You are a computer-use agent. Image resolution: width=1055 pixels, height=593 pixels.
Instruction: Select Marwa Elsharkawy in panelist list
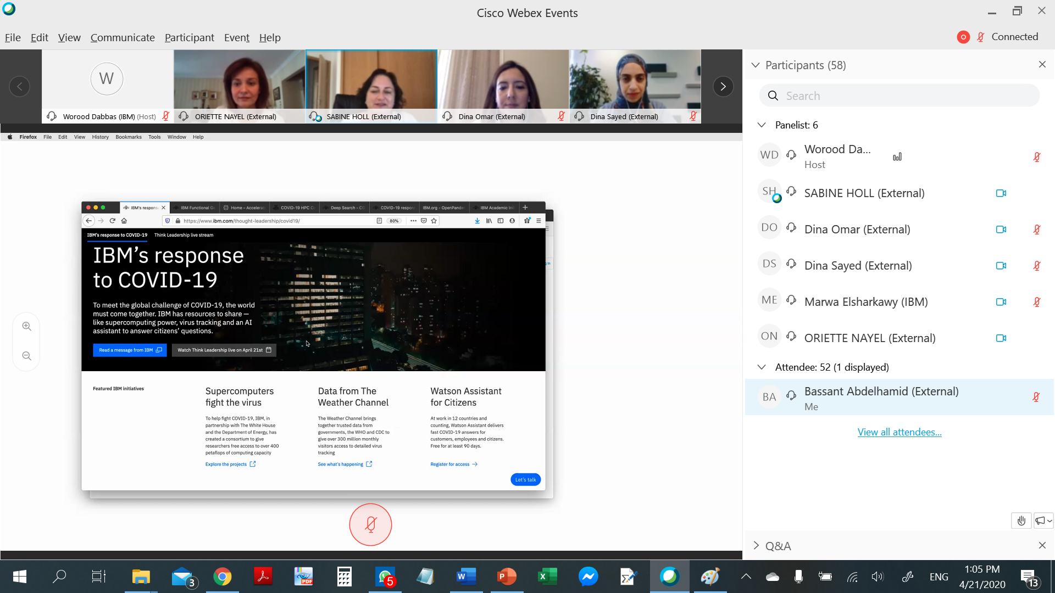(899, 301)
